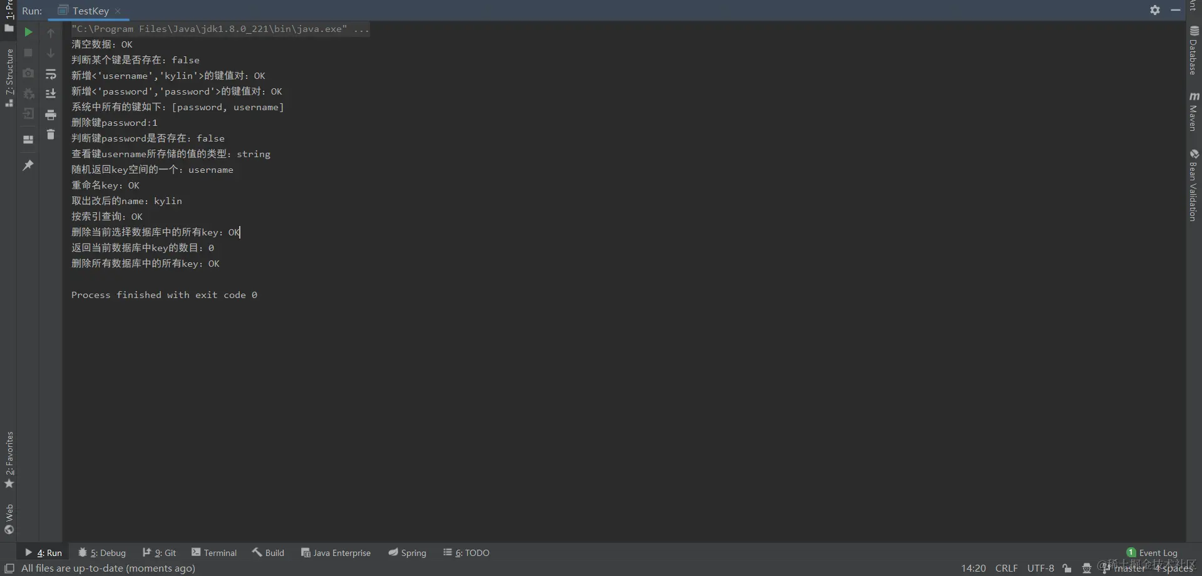The image size is (1202, 576).
Task: Click the Up the Stack Trace arrow
Action: 51,33
